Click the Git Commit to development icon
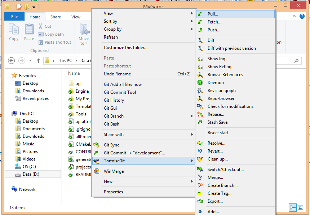Image resolution: width=310 pixels, height=215 pixels. (96, 153)
